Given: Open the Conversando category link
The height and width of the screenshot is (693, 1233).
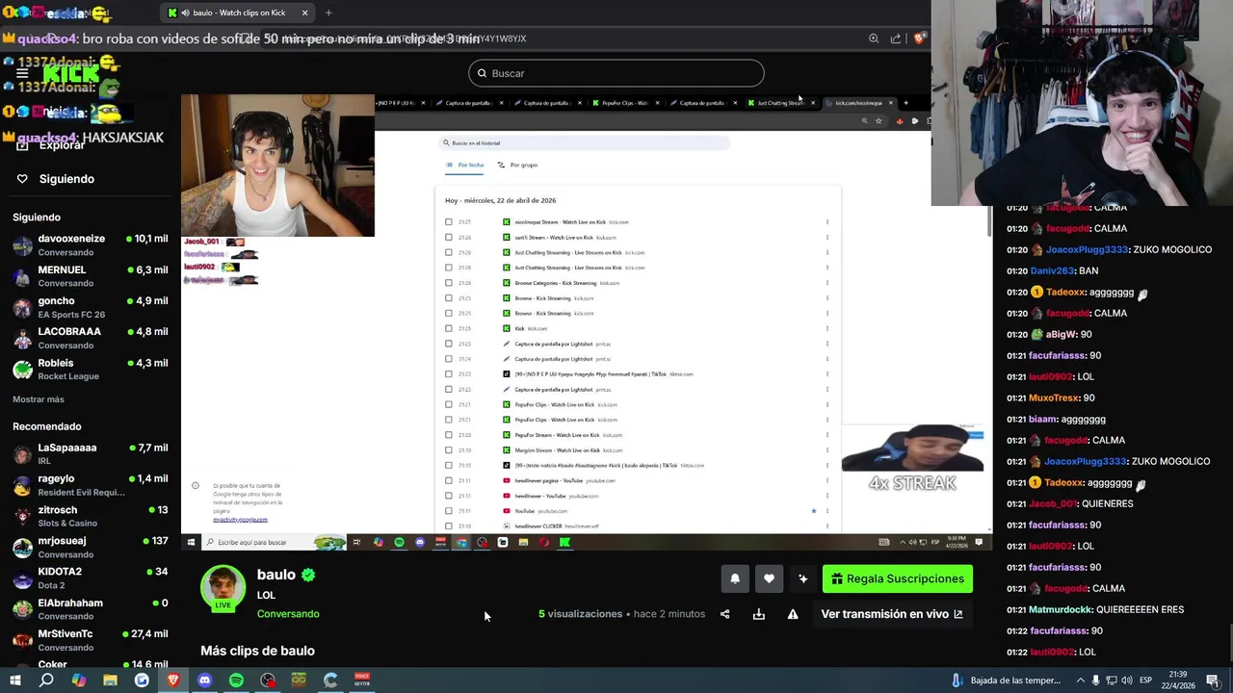Looking at the screenshot, I should click(x=288, y=614).
